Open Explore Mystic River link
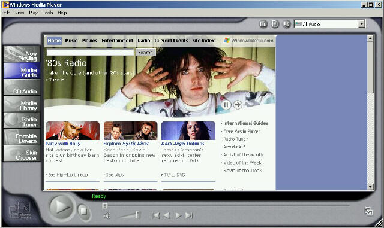The height and width of the screenshot is (228, 384). [126, 144]
